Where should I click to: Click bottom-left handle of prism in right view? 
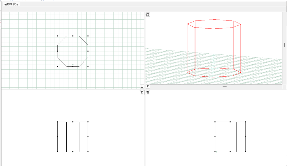pyautogui.click(x=215, y=152)
